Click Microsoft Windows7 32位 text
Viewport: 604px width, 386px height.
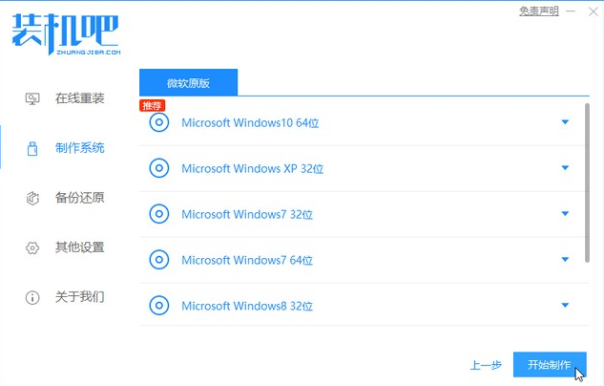click(x=247, y=214)
